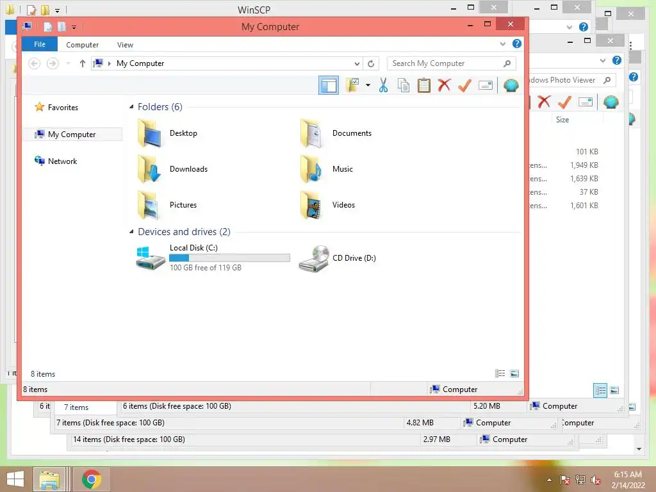The width and height of the screenshot is (656, 492).
Task: Switch to large icons view in background window
Action: point(614,390)
